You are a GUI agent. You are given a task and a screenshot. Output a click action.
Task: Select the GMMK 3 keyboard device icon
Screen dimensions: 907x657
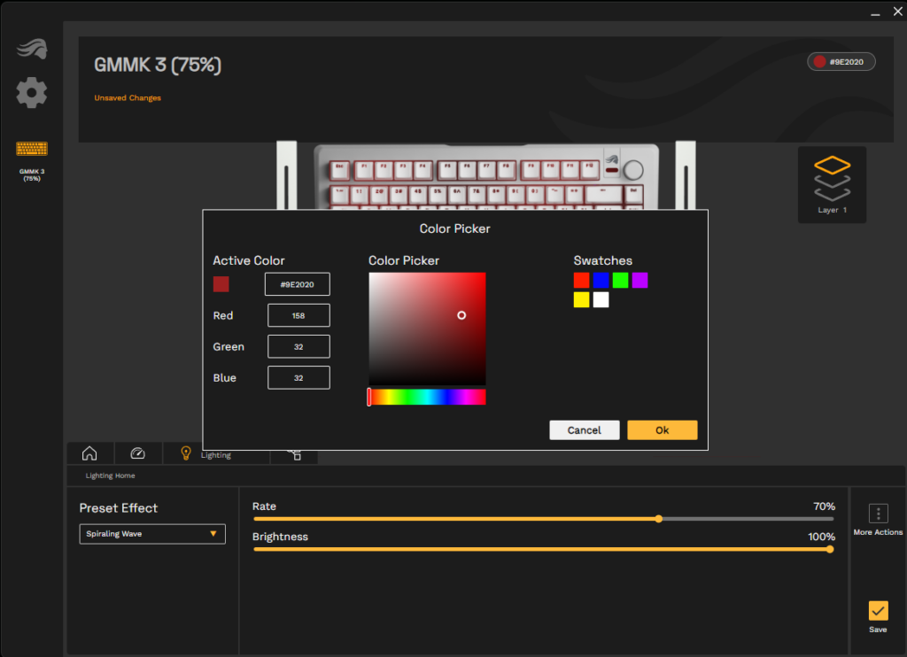tap(32, 149)
